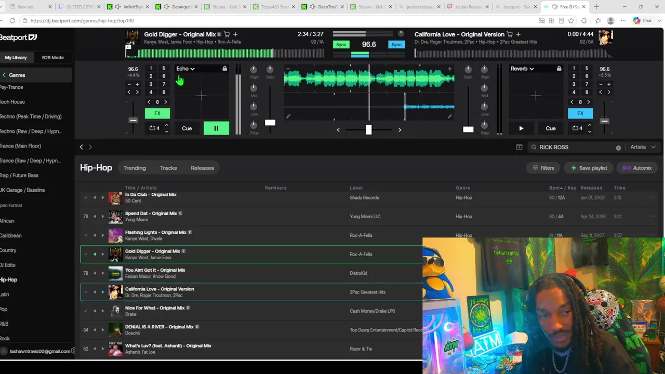This screenshot has height=374, width=665.
Task: Click the Nice For What album thumbnail
Action: pyautogui.click(x=115, y=311)
